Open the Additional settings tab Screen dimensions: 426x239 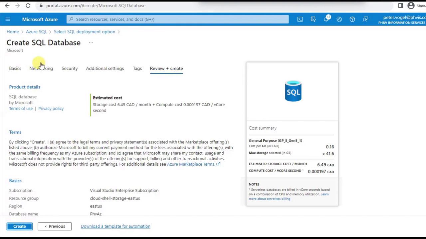(105, 68)
